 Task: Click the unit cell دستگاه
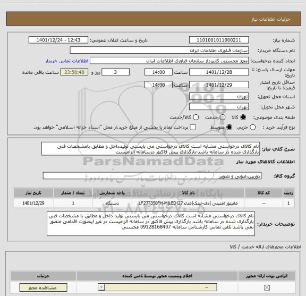point(112,203)
